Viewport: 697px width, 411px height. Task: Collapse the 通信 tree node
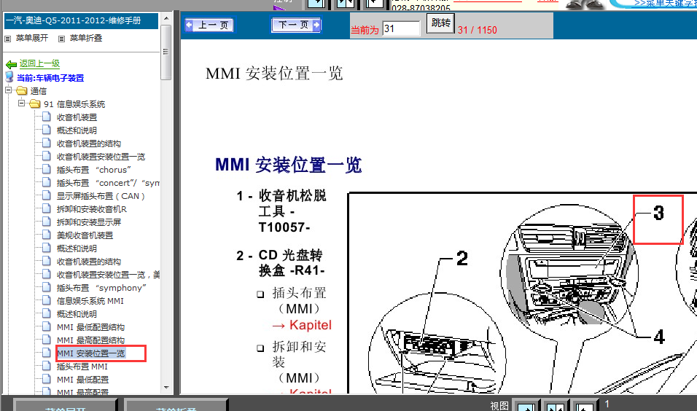(8, 90)
